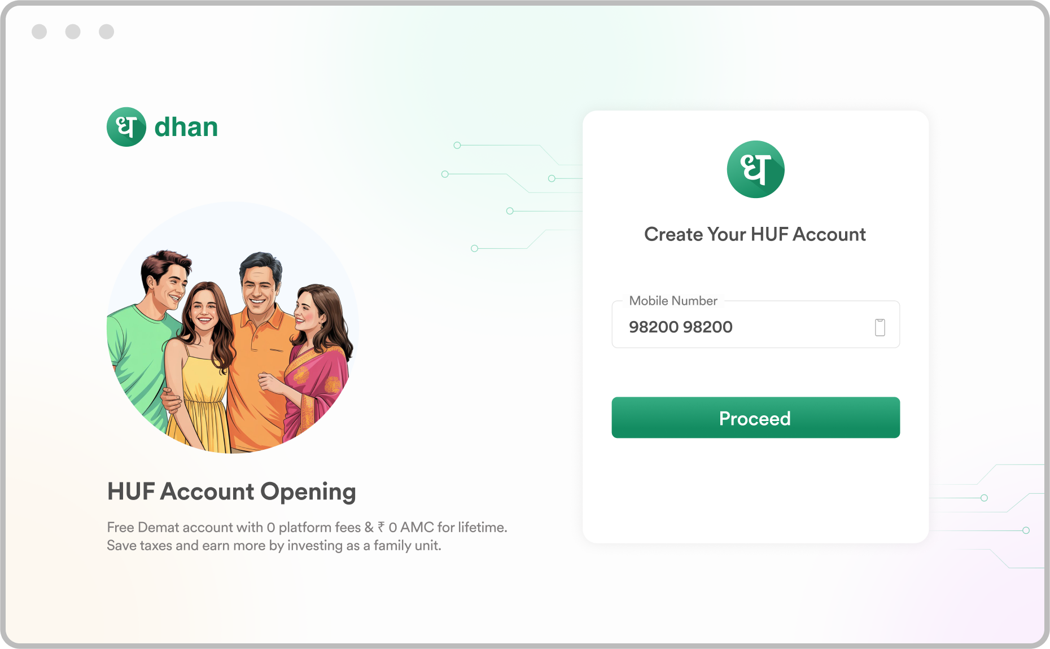Click the 'HUF Account Opening' heading
Image resolution: width=1050 pixels, height=649 pixels.
pos(231,492)
